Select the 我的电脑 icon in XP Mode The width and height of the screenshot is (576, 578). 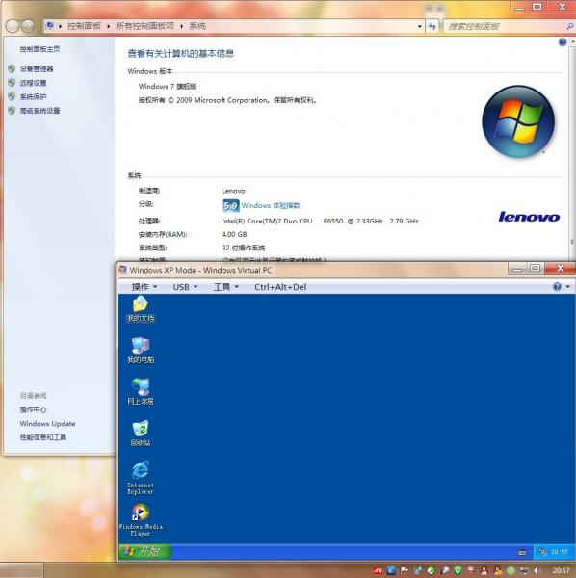[141, 351]
